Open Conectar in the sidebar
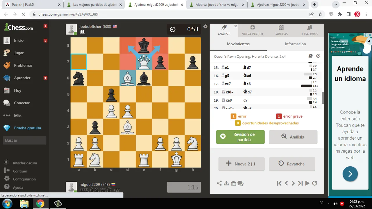Viewport: 372px width, 209px height. tap(22, 103)
